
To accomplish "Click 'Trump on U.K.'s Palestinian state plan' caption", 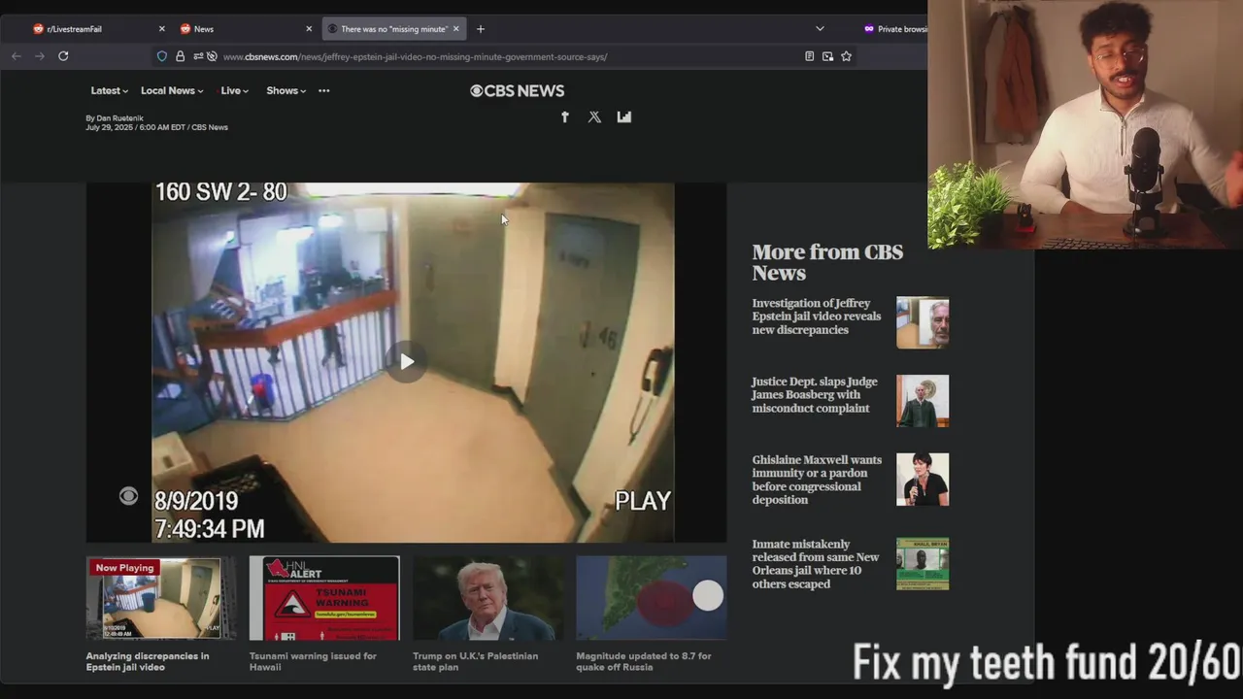I will click(475, 662).
